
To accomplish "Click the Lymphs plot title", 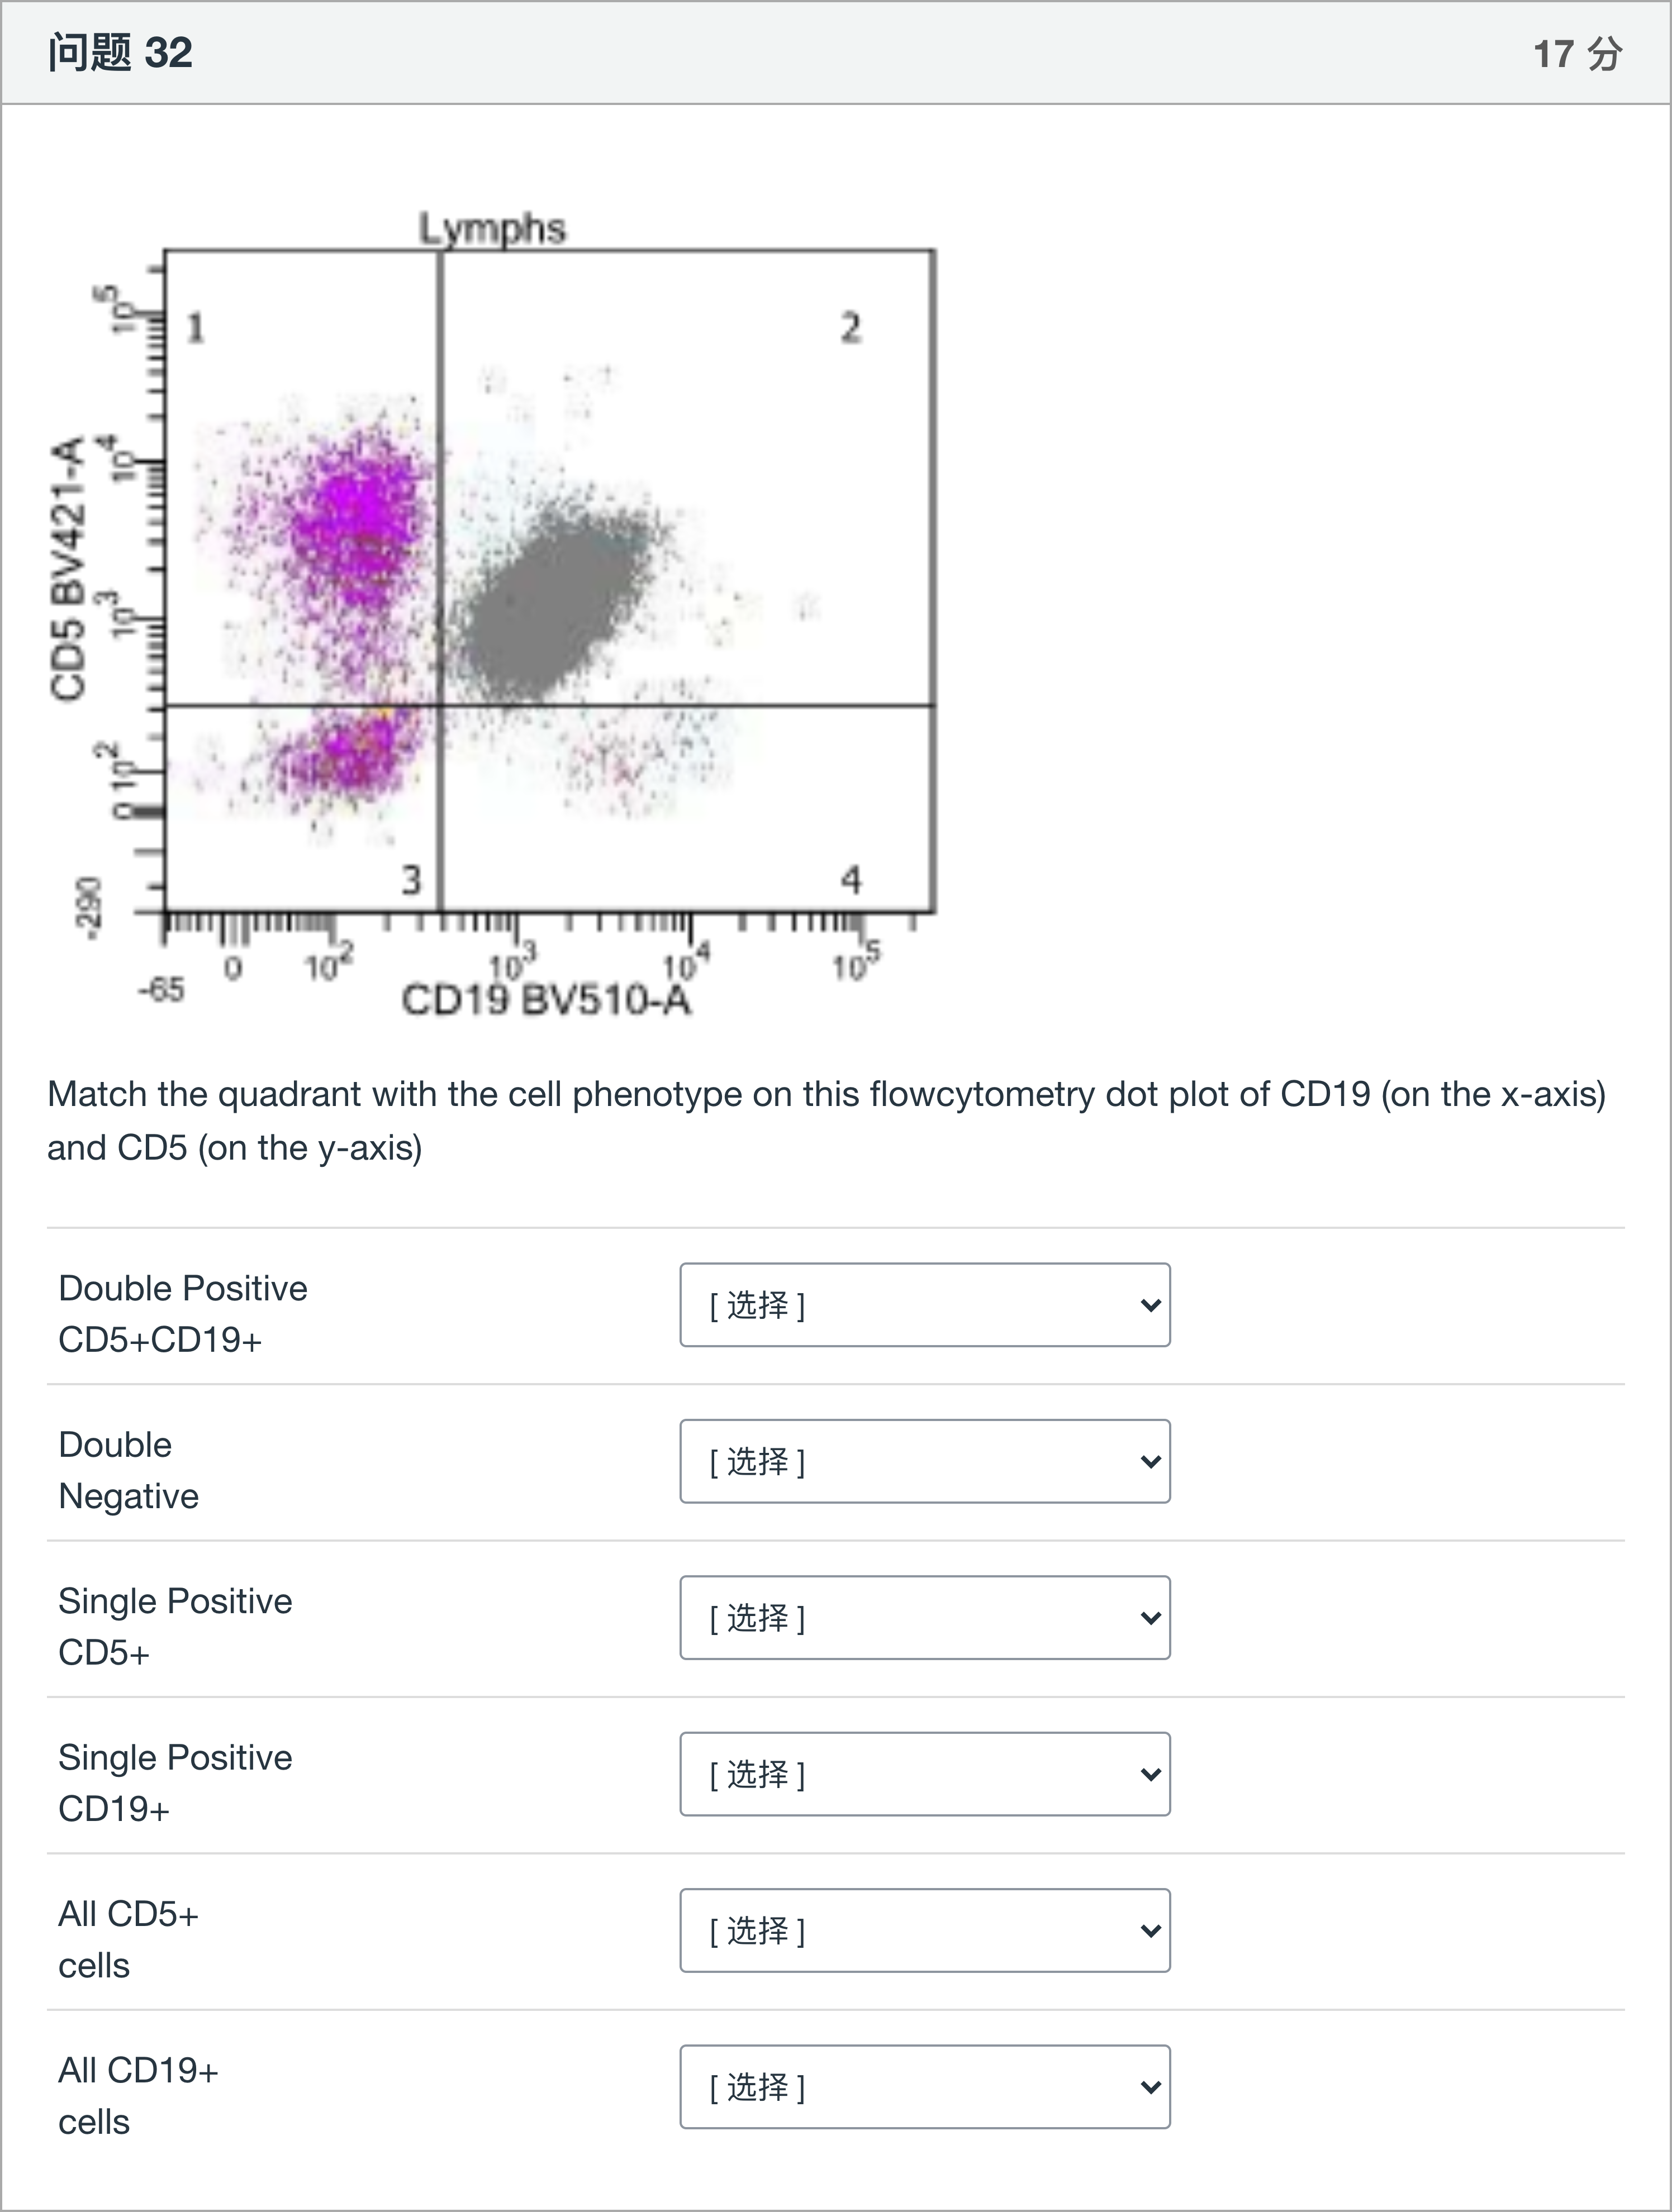I will coord(491,228).
